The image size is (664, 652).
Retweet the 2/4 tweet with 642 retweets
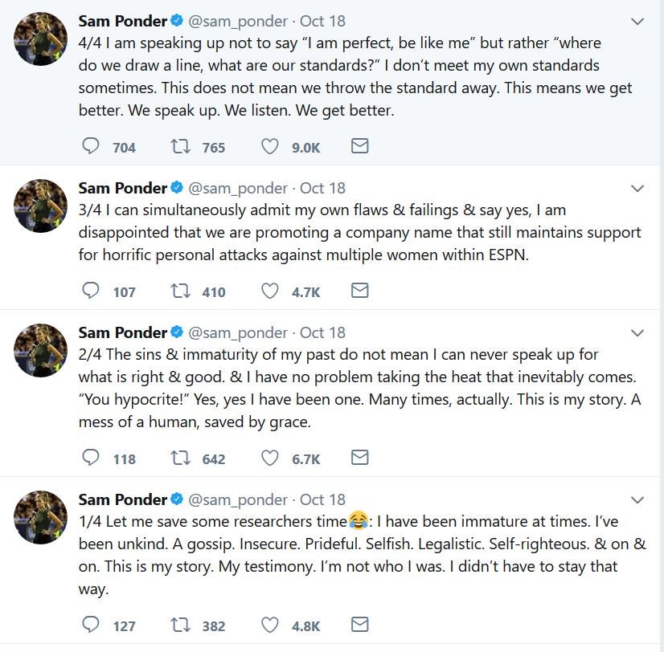point(181,458)
